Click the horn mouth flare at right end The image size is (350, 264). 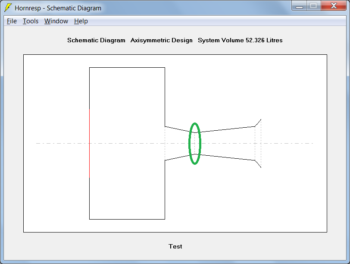258,143
